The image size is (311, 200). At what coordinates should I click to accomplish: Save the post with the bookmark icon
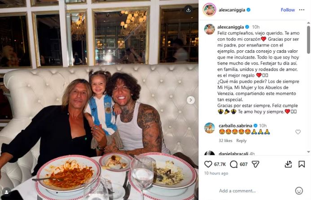coord(302,164)
